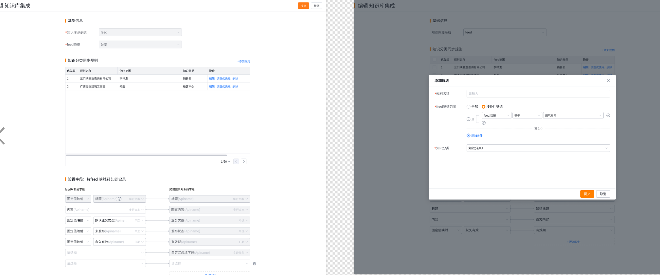Open the 有效期(Apiname) target dropdown
660x275 pixels.
click(x=210, y=242)
